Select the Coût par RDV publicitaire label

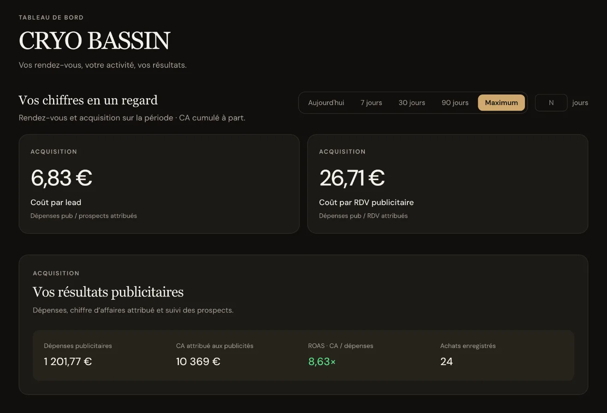click(x=366, y=202)
